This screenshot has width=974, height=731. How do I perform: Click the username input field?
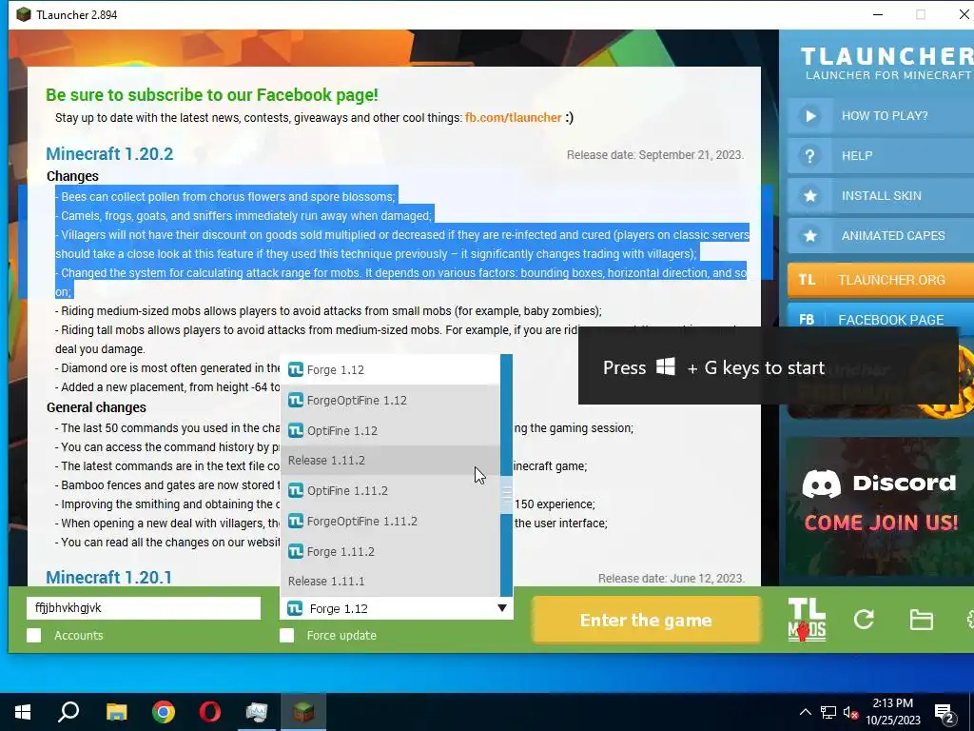pos(144,608)
